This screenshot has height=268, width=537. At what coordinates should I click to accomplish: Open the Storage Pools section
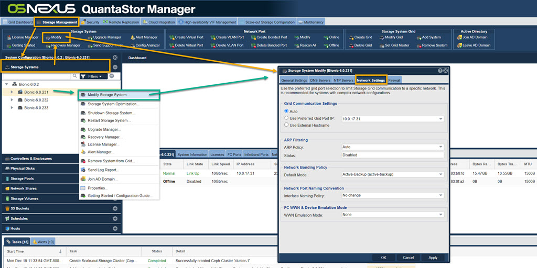pos(60,178)
